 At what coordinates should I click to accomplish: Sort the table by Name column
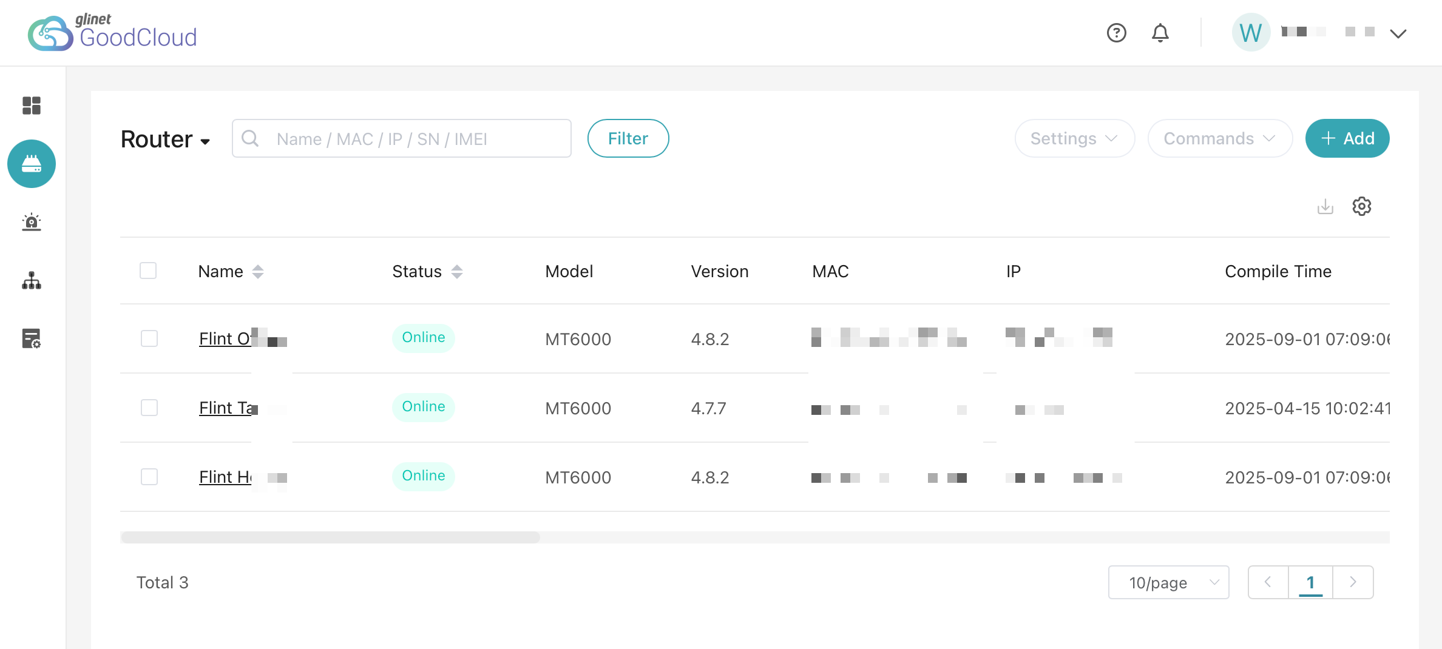click(x=258, y=272)
